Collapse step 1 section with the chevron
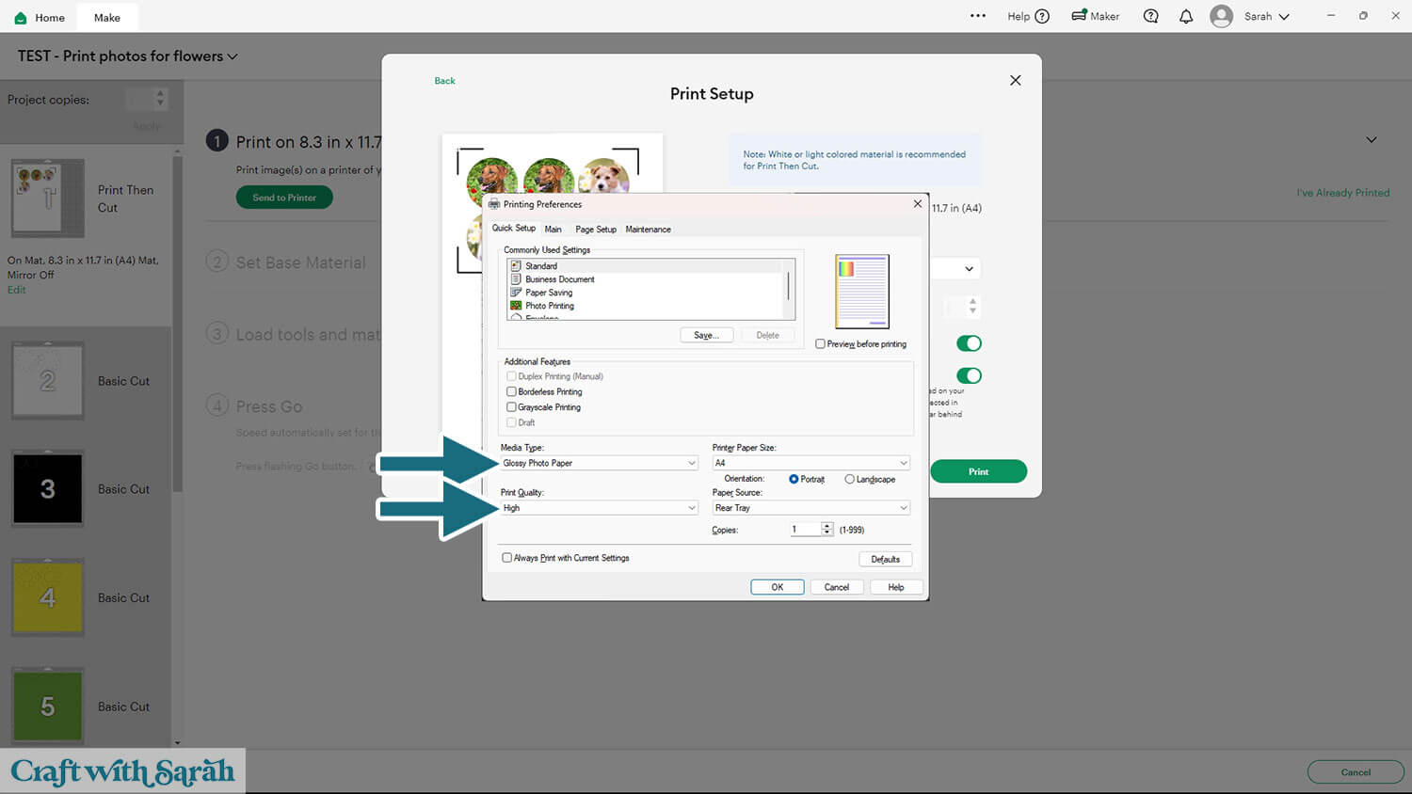 click(1372, 140)
